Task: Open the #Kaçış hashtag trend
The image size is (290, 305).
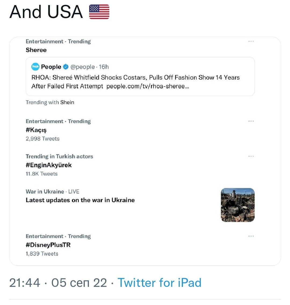Action: [36, 130]
